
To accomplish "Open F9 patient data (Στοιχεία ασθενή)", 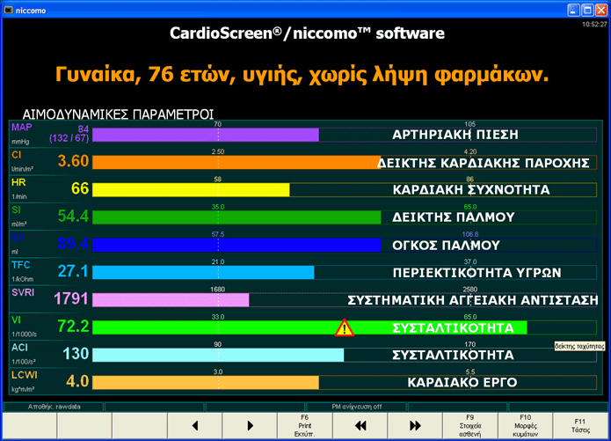I will 470,425.
